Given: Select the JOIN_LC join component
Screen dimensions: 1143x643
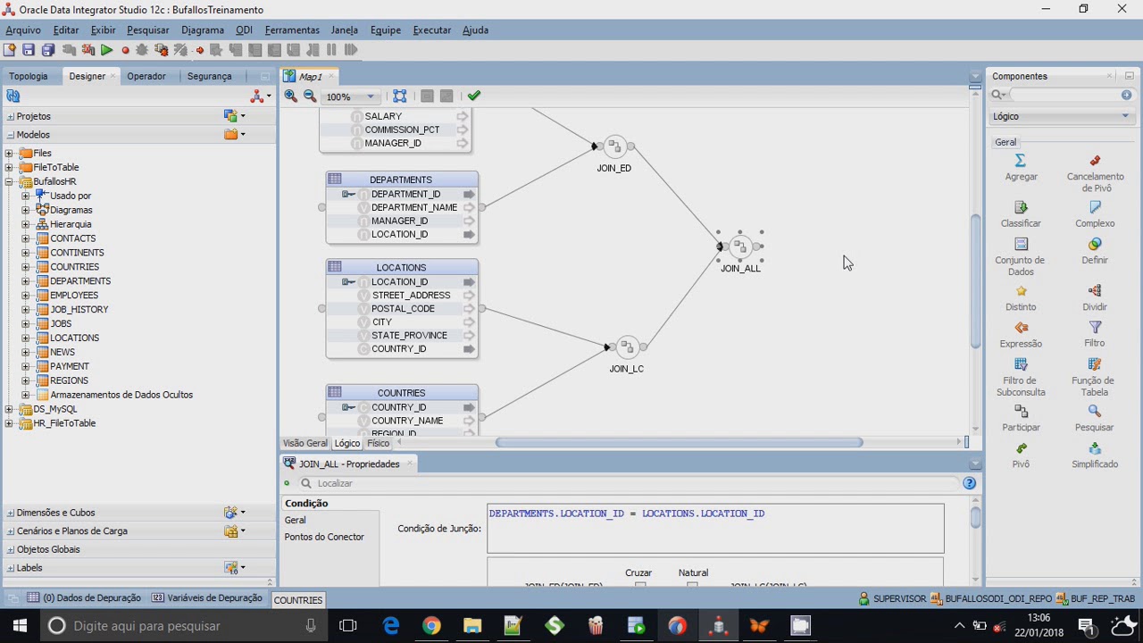Looking at the screenshot, I should [x=627, y=347].
